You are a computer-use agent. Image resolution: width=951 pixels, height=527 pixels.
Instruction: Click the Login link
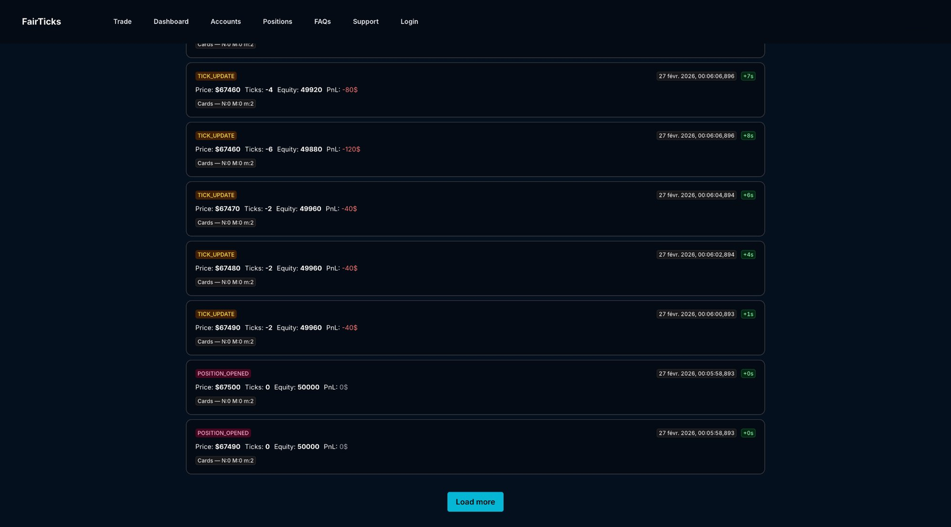[x=409, y=21]
